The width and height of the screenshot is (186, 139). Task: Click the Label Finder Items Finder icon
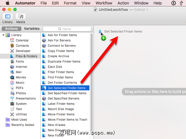coord(44,104)
